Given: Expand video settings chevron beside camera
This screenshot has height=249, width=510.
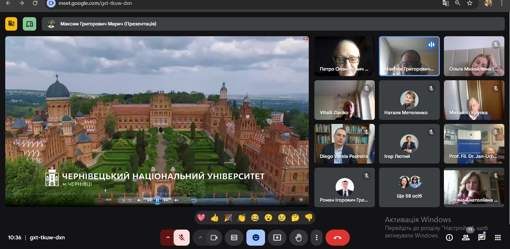Looking at the screenshot, I should (x=200, y=237).
